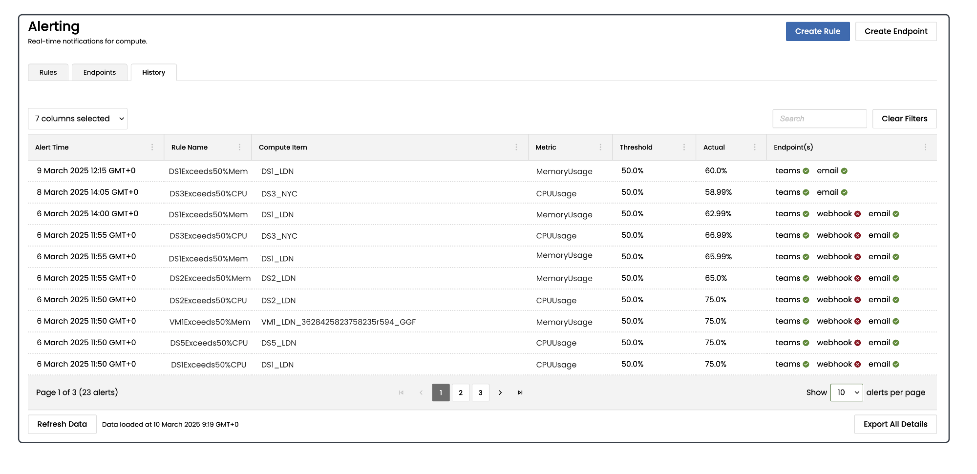The image size is (977, 474).
Task: Open the alerts per page dropdown
Action: point(846,392)
